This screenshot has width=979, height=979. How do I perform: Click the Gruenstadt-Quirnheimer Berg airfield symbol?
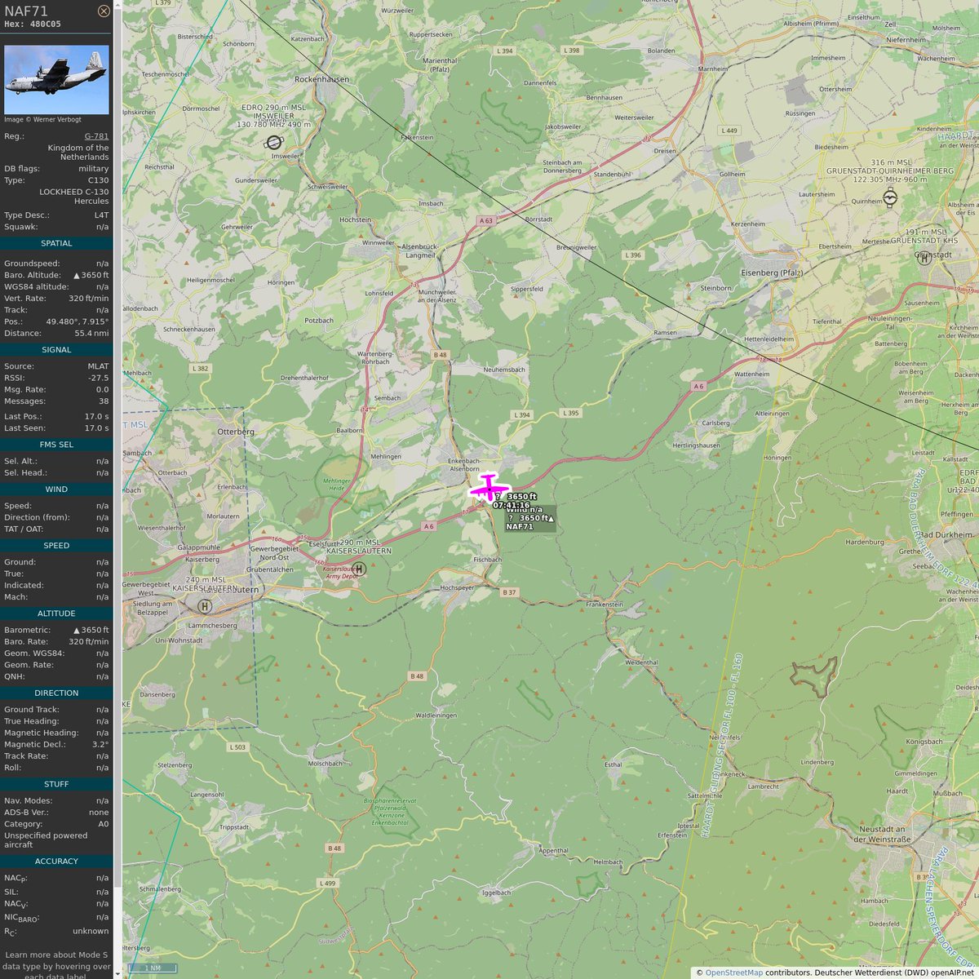coord(890,197)
